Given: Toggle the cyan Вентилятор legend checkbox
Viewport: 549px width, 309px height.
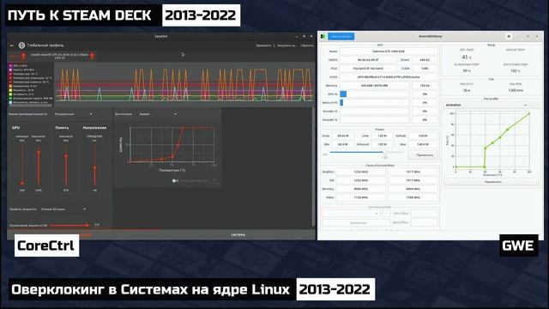Looking at the screenshot, I should [x=10, y=102].
